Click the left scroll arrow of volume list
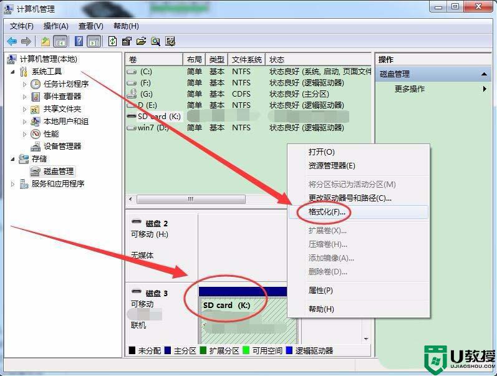 pos(130,199)
